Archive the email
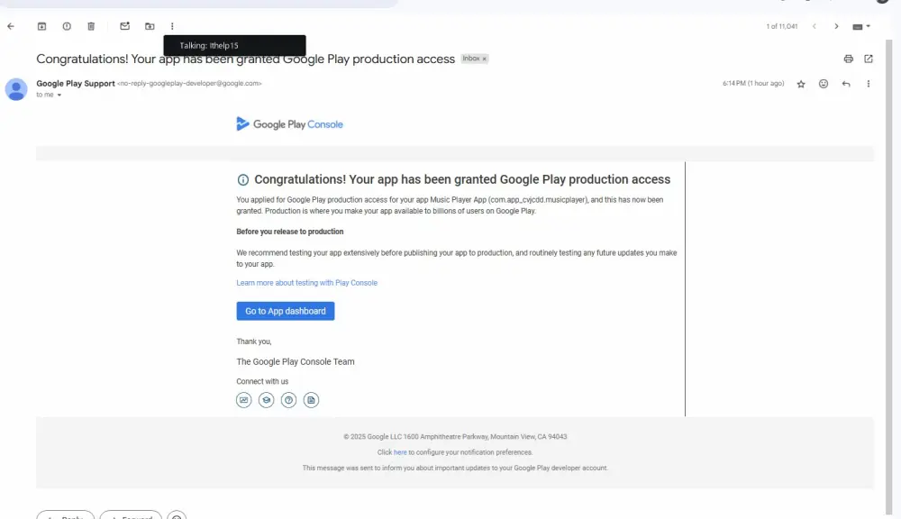901x519 pixels. click(x=41, y=26)
